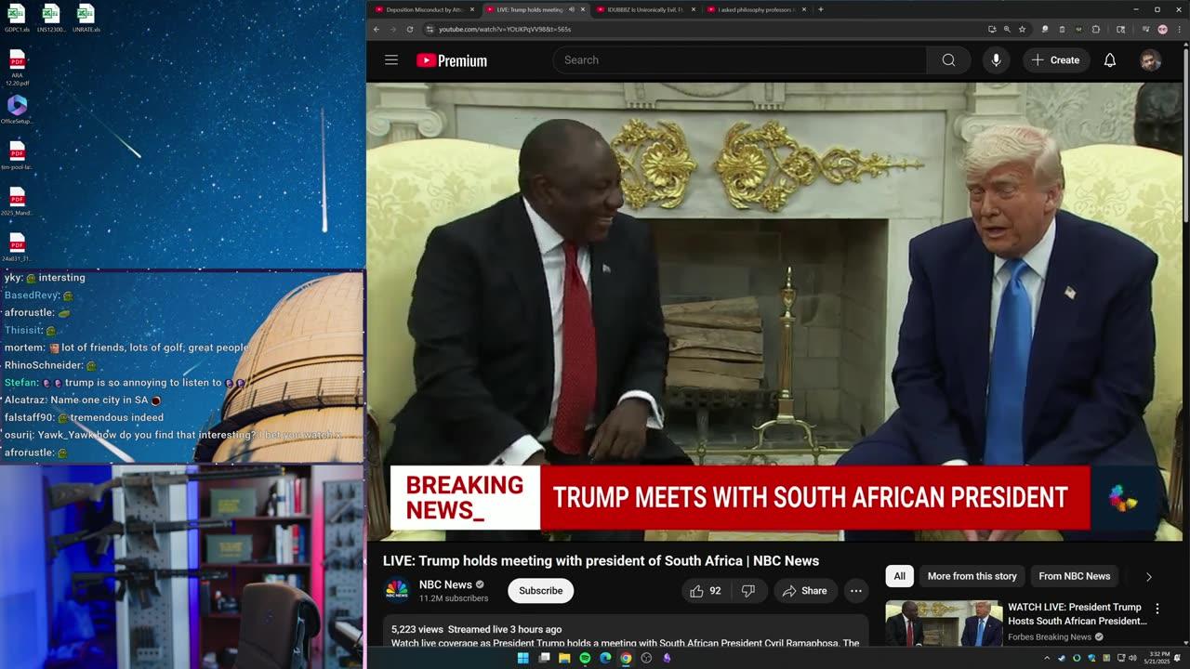Open Spotify from the taskbar
1190x669 pixels.
[x=585, y=658]
